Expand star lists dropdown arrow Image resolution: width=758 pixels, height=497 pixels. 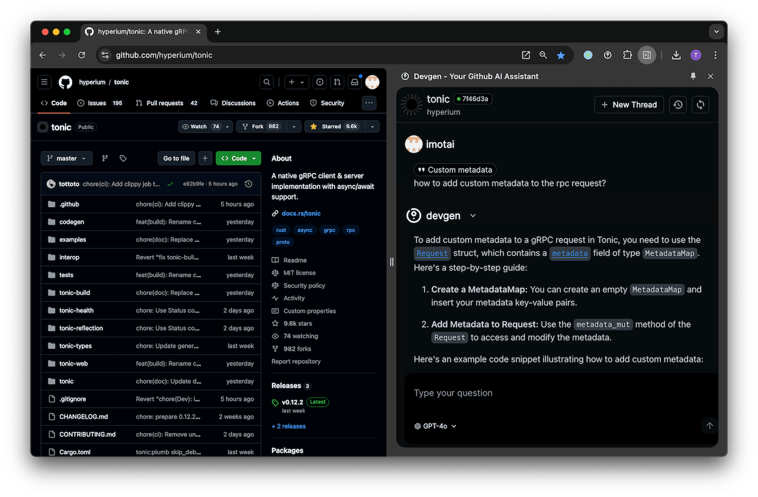click(x=372, y=127)
